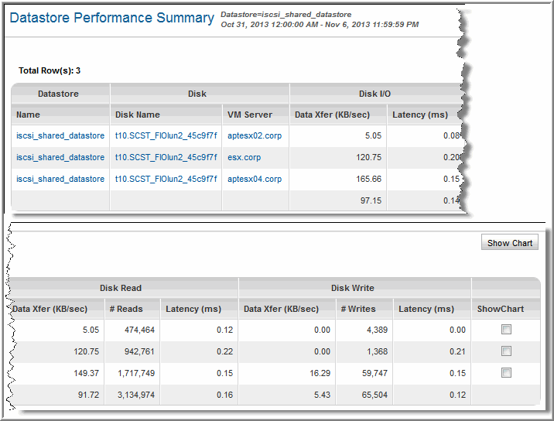Select the aptesx02.corp VM server cell
This screenshot has height=421, width=554.
(x=255, y=135)
